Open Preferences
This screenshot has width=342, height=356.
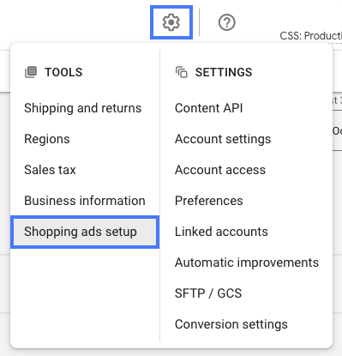tap(209, 201)
